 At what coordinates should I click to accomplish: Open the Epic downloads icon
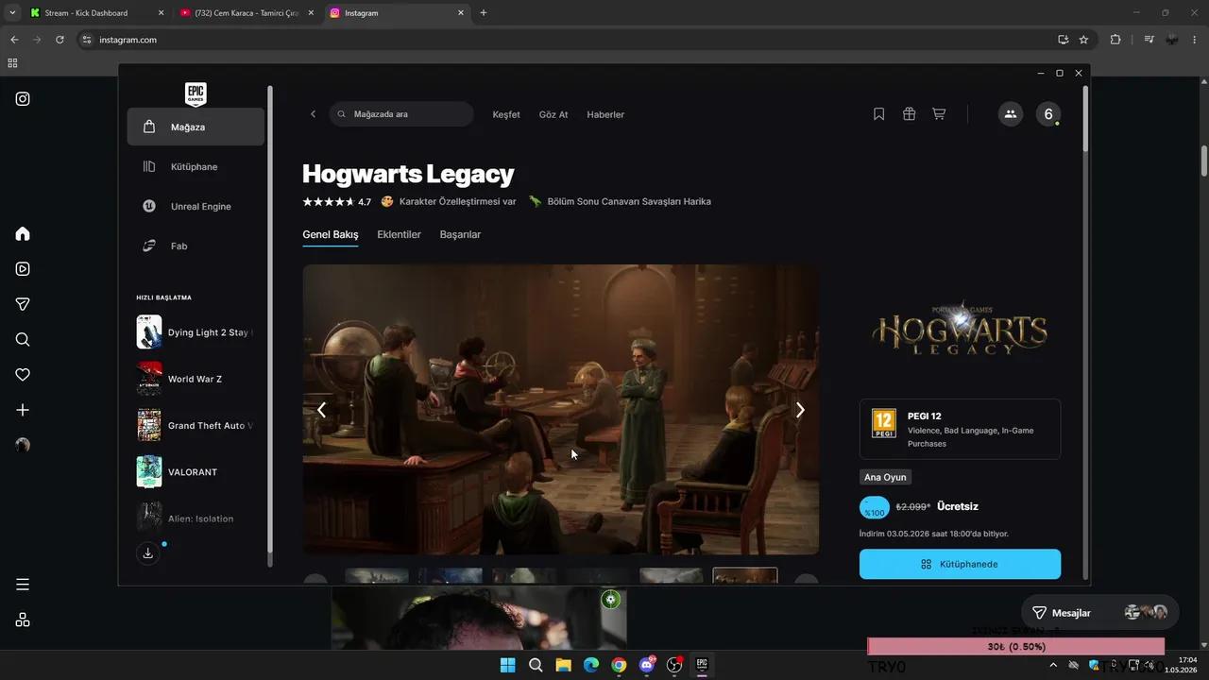(x=148, y=553)
